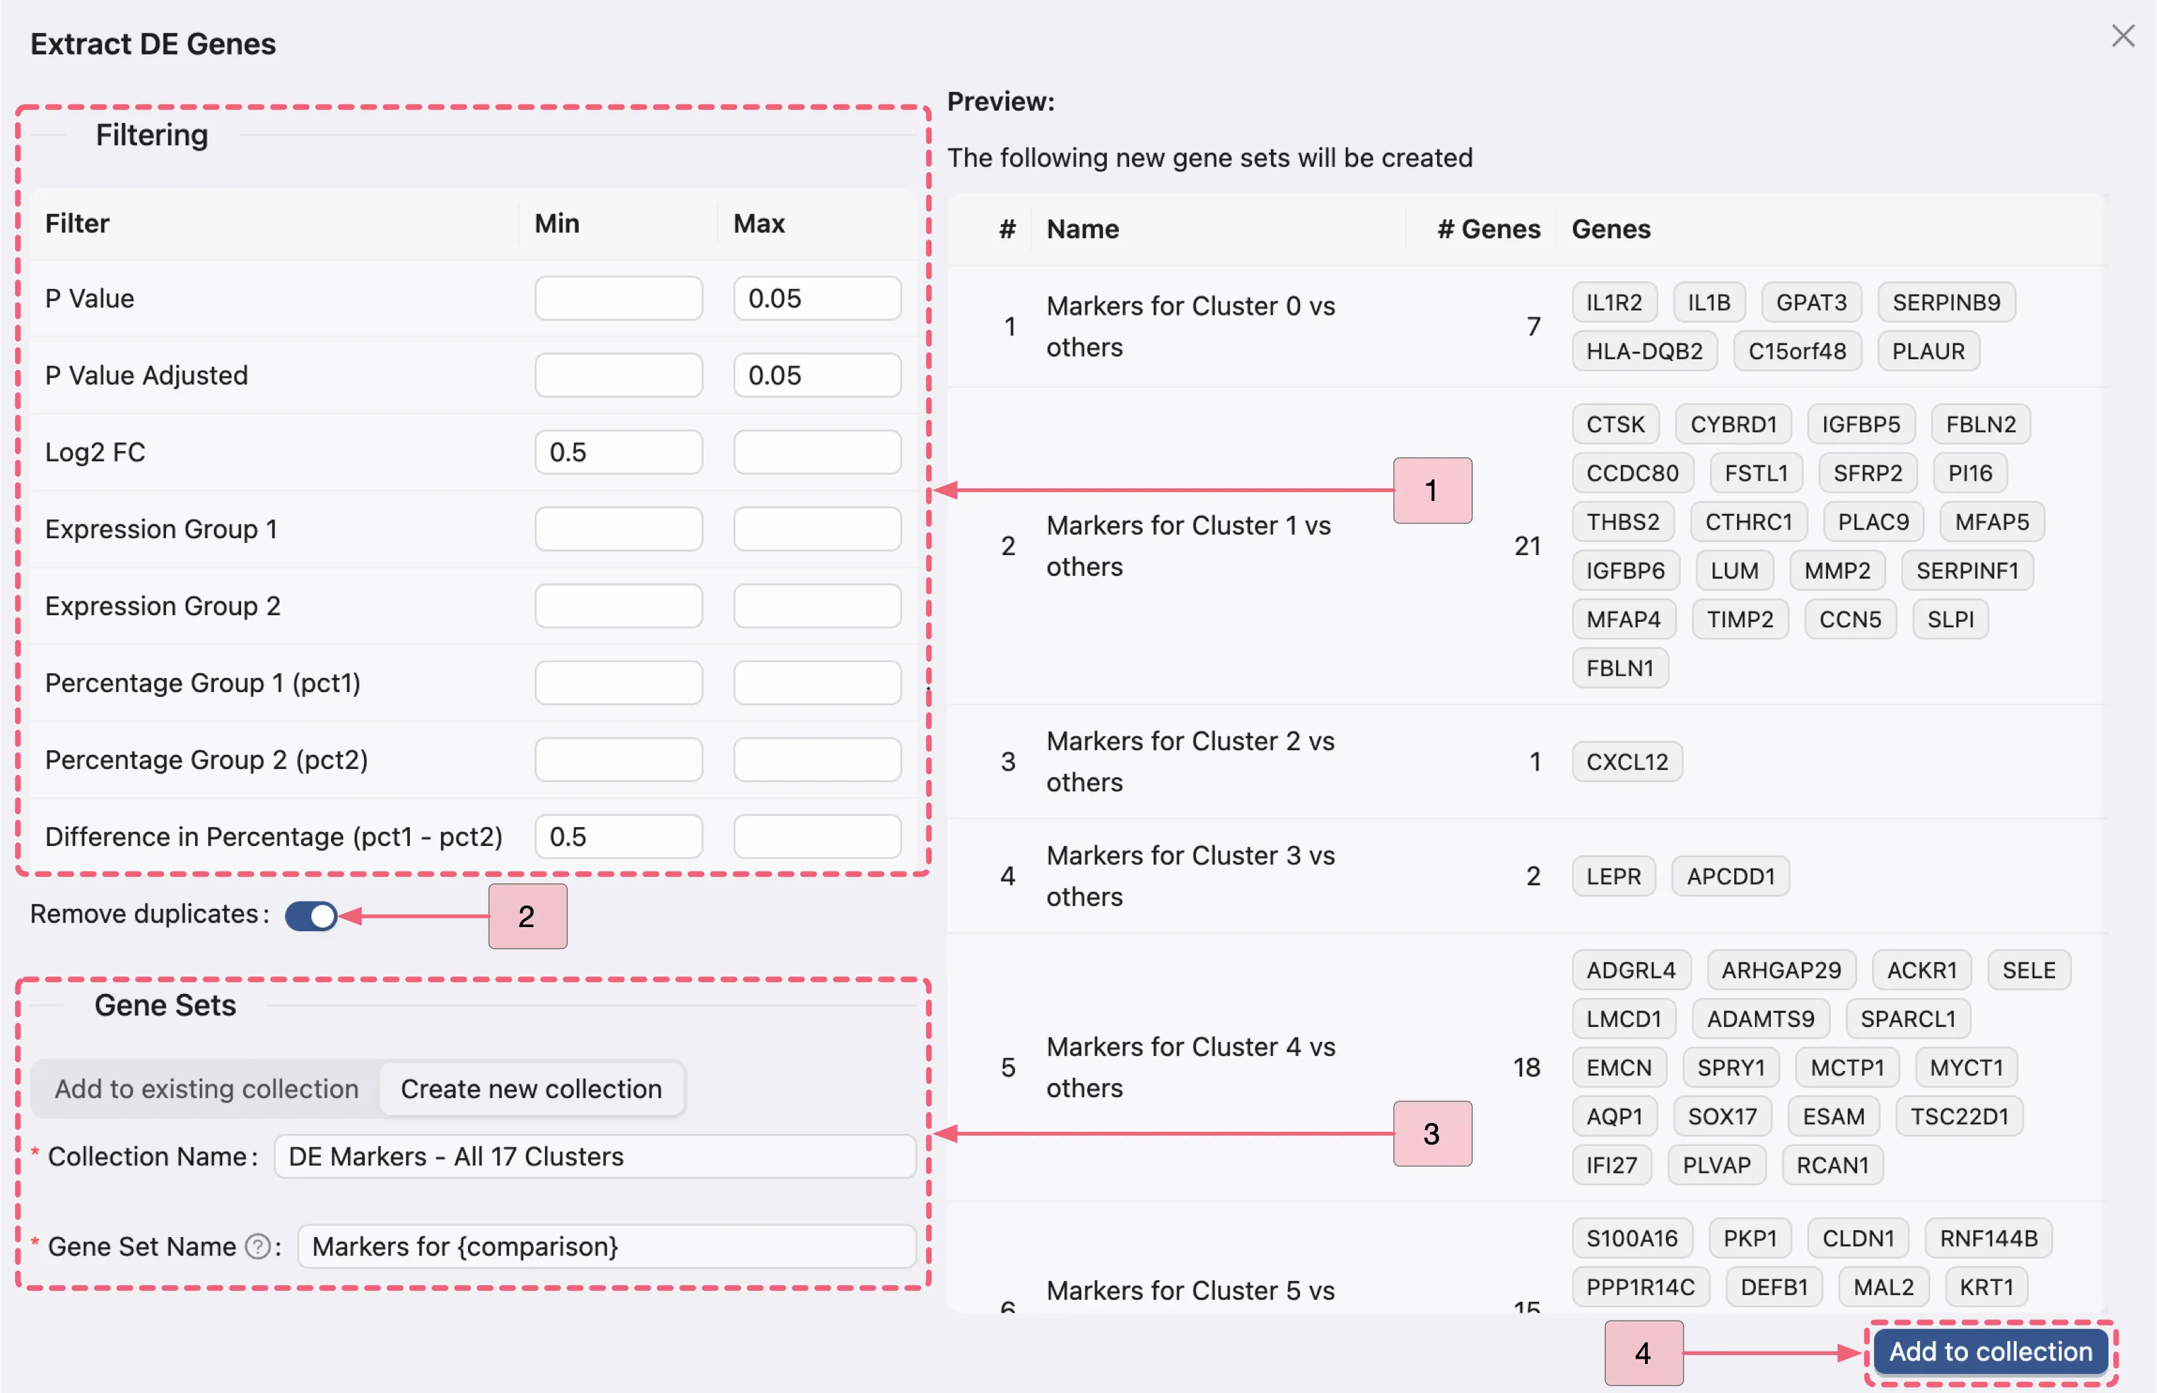Click the Expression Group 1 Min field
Viewport: 2157px width, 1393px height.
[x=619, y=528]
